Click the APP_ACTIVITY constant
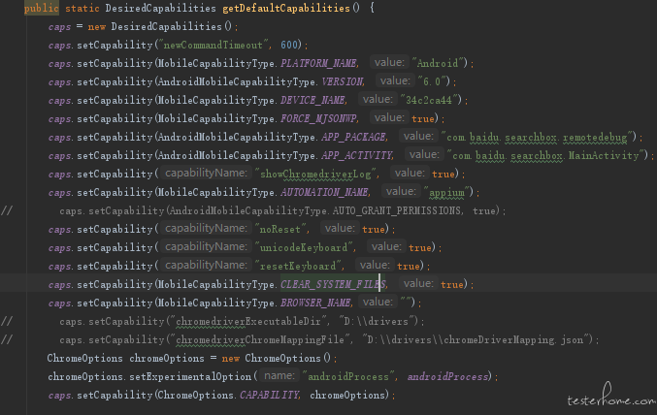The height and width of the screenshot is (415, 657). [357, 155]
